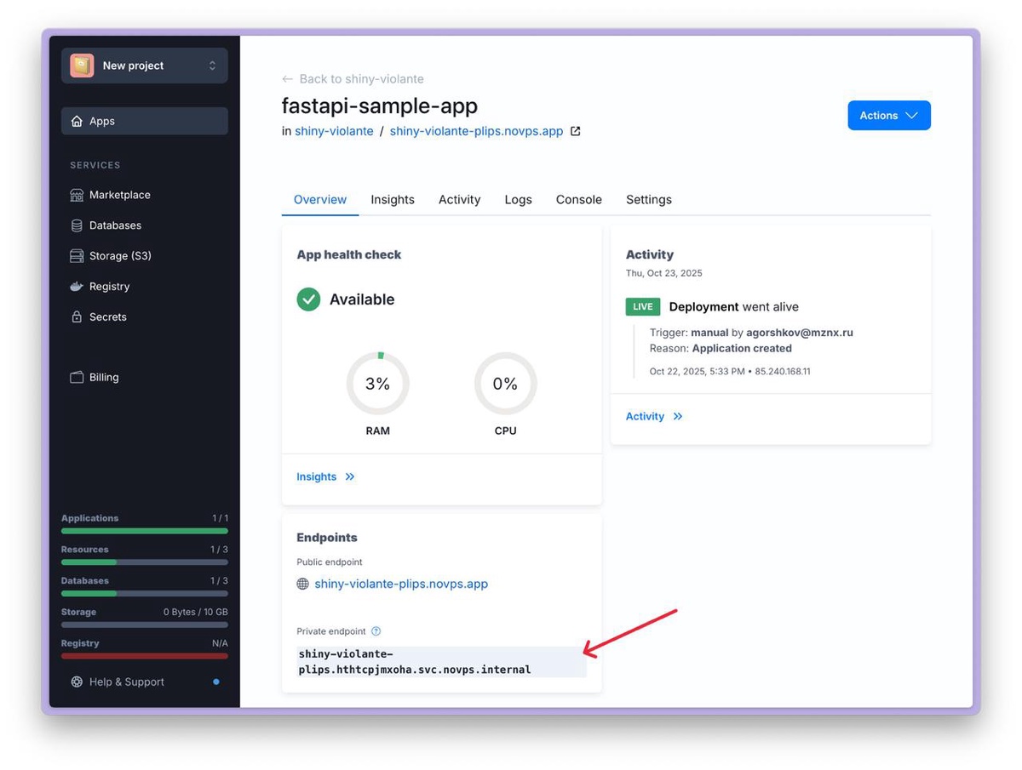Click the Billing wallet icon
The image size is (1022, 770).
pyautogui.click(x=77, y=378)
